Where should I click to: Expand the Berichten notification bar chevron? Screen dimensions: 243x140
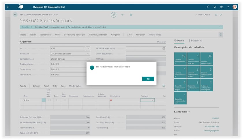[x=220, y=27]
